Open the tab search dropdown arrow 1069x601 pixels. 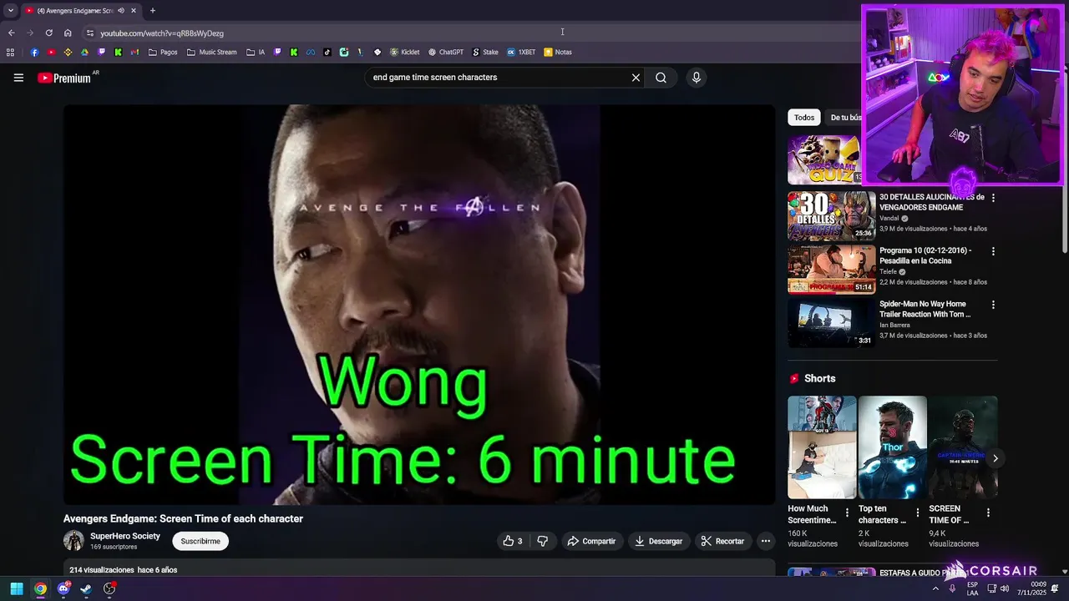point(10,11)
